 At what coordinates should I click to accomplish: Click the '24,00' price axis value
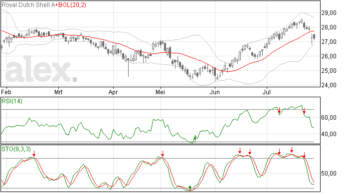[x=329, y=85]
